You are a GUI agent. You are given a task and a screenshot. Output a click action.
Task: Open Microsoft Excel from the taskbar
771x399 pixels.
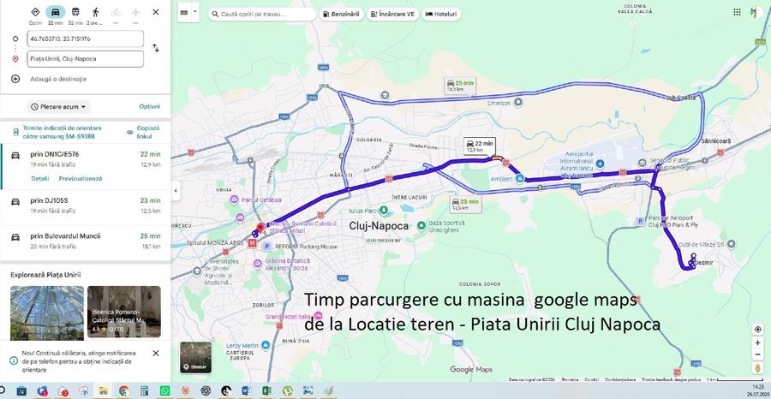267,391
